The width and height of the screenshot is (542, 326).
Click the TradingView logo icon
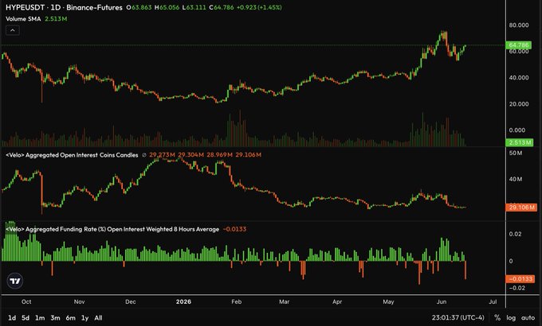(x=15, y=281)
